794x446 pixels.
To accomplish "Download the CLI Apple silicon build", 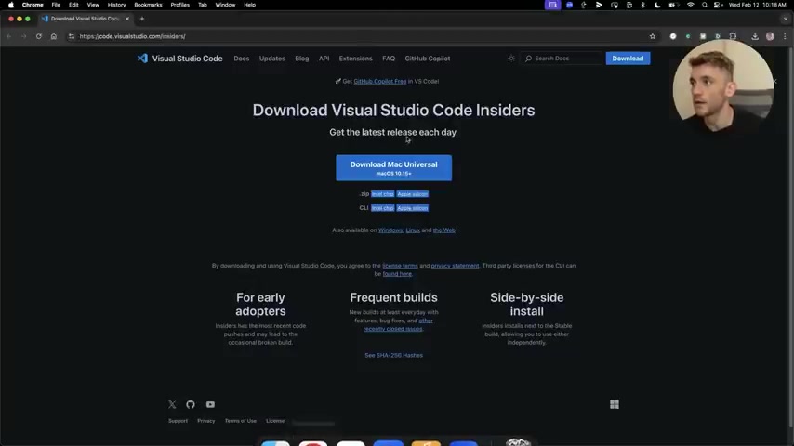I will [412, 208].
